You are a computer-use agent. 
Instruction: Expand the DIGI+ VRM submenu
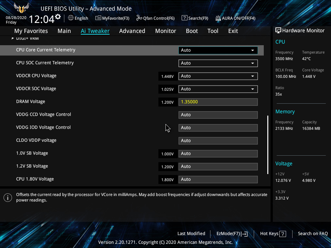tap(27, 38)
